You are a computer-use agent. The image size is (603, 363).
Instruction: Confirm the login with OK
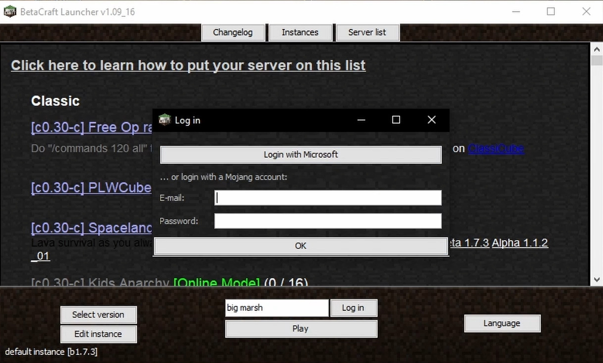point(301,246)
